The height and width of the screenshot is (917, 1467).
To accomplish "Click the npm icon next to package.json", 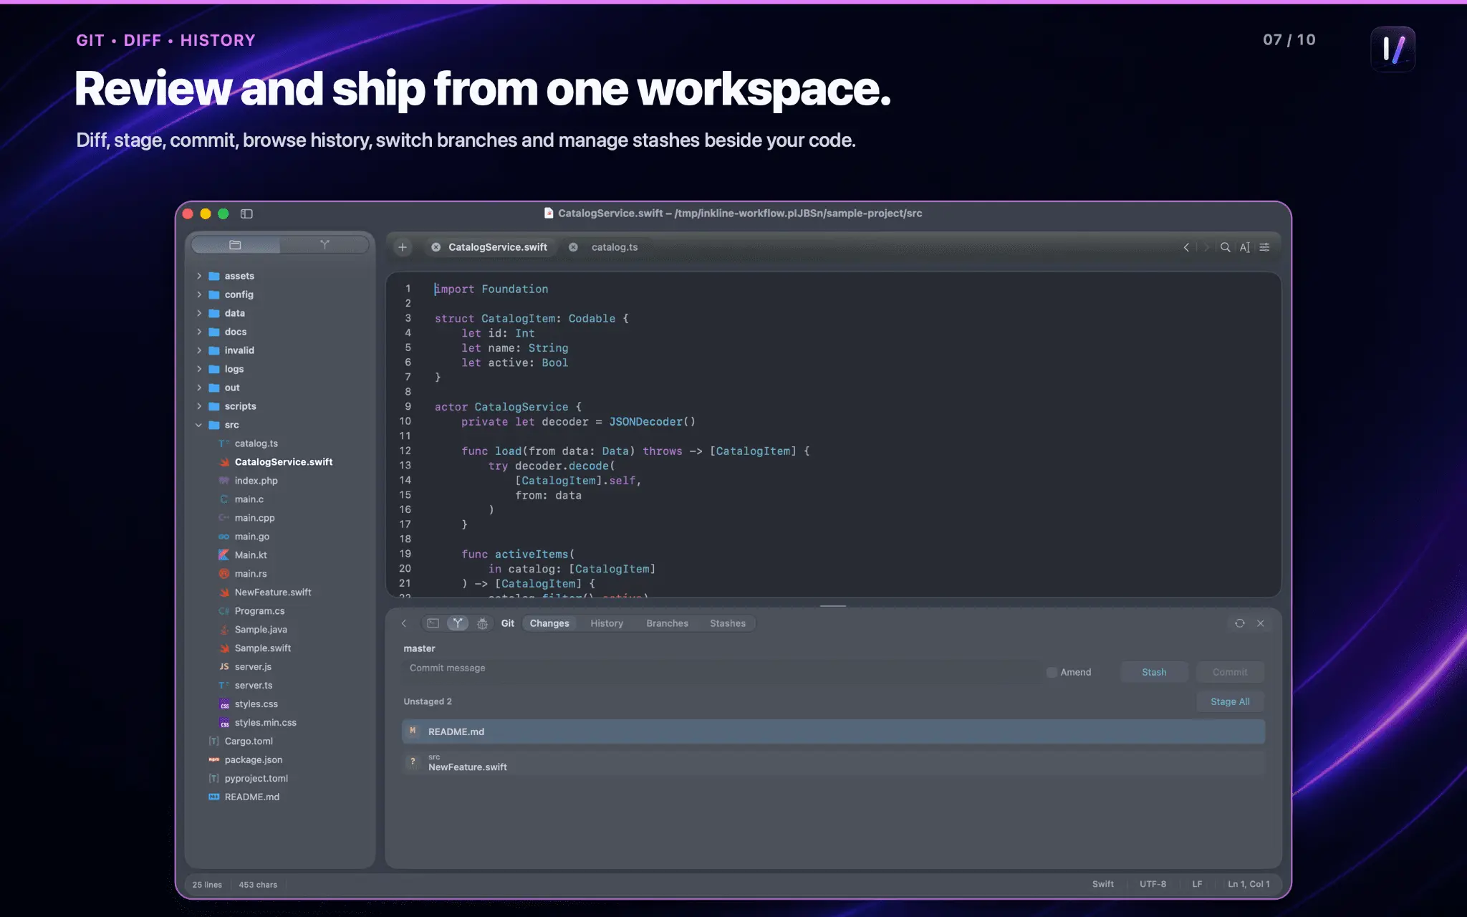I will tap(214, 760).
